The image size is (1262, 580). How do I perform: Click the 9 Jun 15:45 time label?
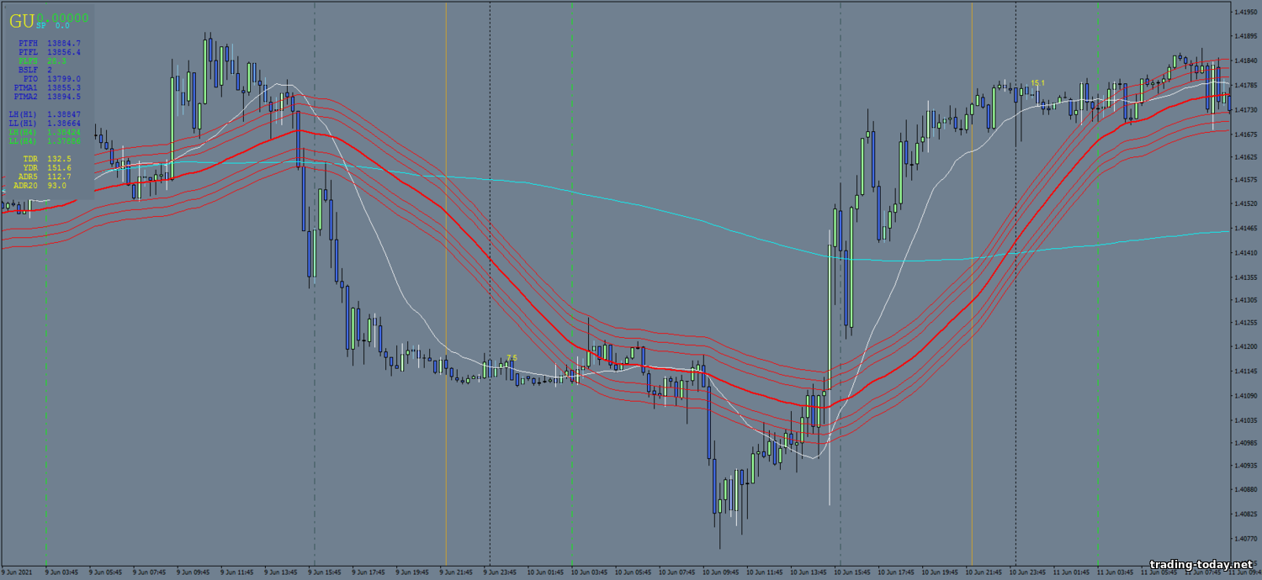326,572
